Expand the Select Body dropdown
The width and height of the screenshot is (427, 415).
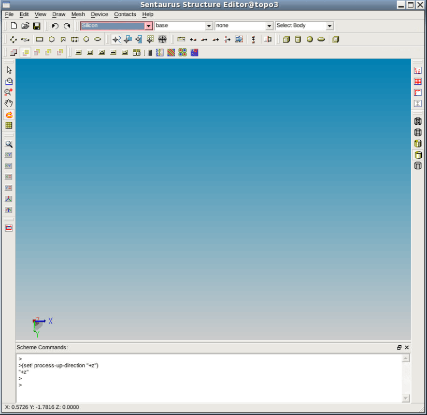pos(330,26)
